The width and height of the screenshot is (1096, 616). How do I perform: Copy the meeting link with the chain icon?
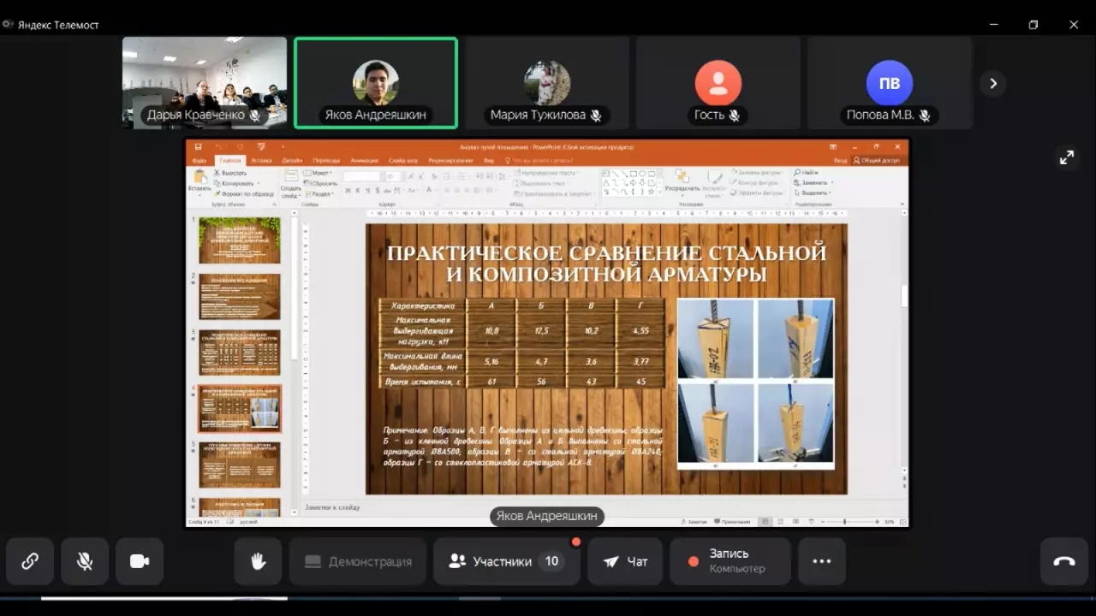point(30,561)
